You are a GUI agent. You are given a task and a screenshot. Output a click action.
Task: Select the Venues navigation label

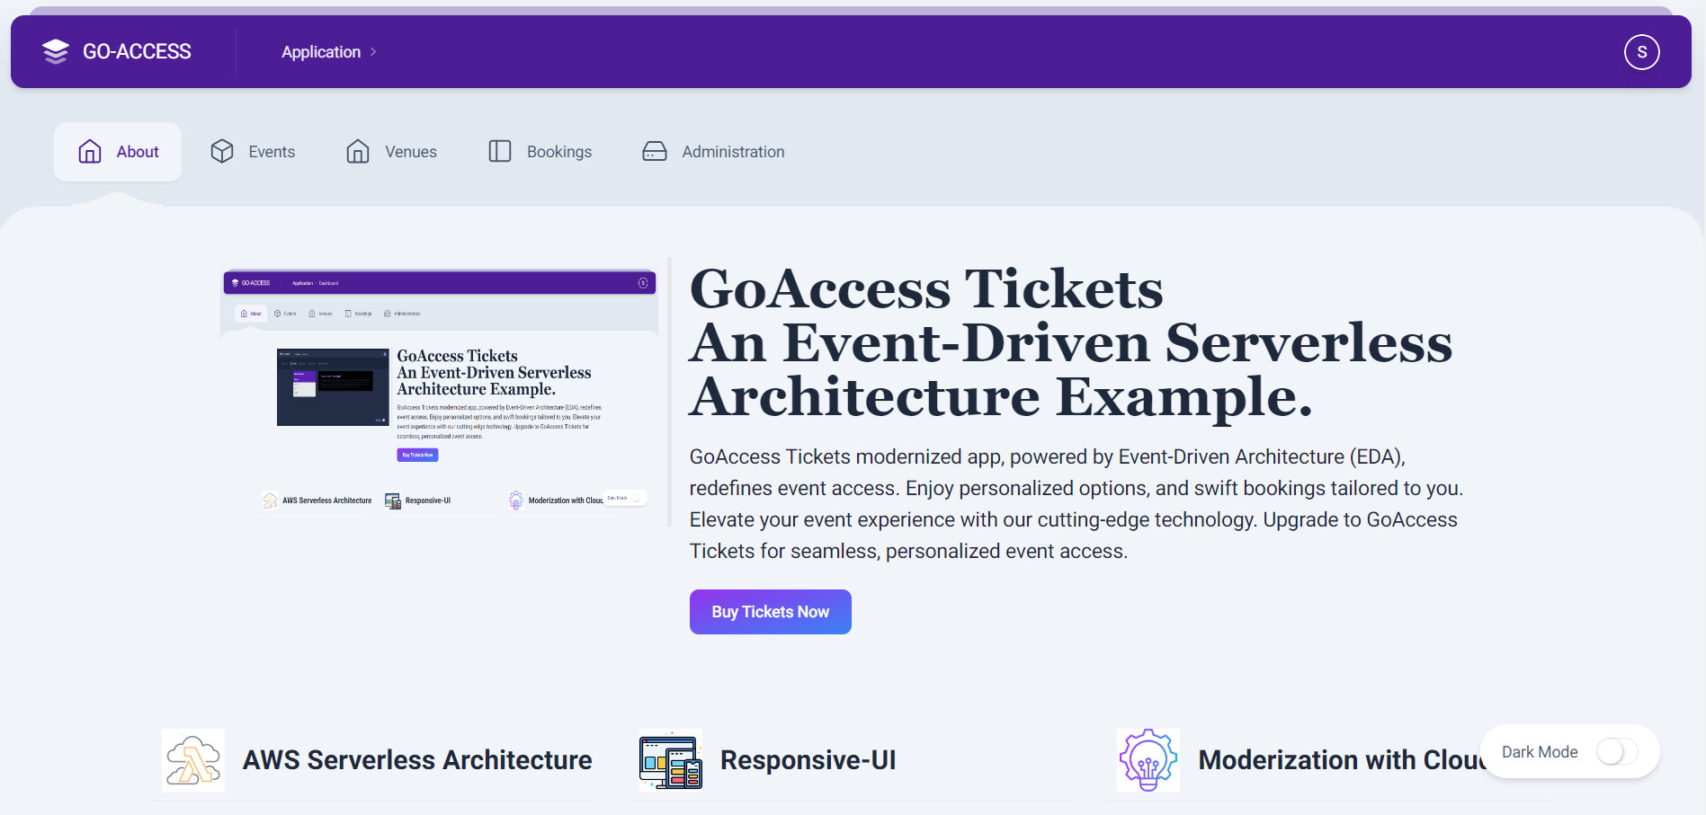click(x=410, y=151)
